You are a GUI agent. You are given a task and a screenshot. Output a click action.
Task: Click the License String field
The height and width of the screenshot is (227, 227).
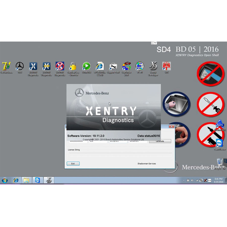click(x=119, y=155)
